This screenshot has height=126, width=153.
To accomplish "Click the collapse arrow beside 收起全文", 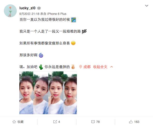I will pyautogui.click(x=111, y=67).
